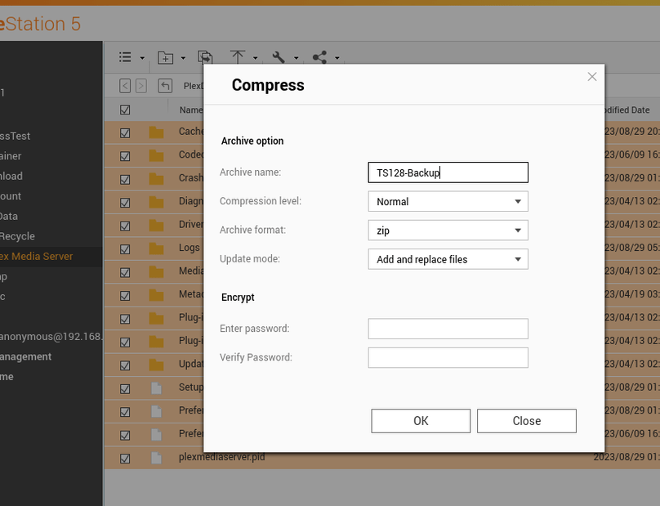Uncheck the Media folder checkbox
The height and width of the screenshot is (506, 660).
125,272
